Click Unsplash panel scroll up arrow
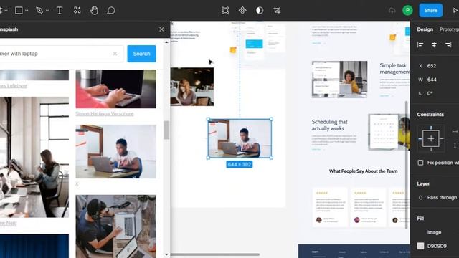The image size is (459, 258). click(x=166, y=42)
